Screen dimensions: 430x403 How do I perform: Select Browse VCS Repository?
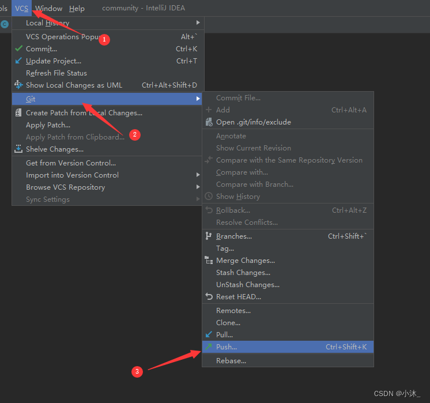pyautogui.click(x=107, y=187)
